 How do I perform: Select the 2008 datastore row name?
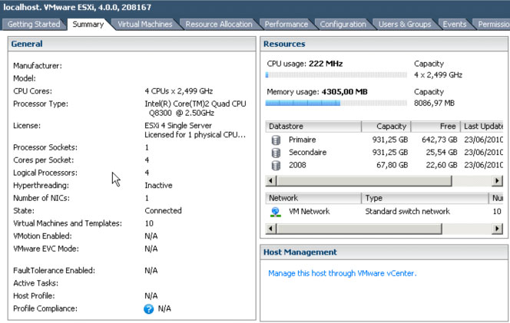point(297,165)
